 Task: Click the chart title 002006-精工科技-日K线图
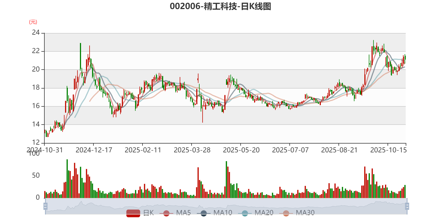coord(220,6)
